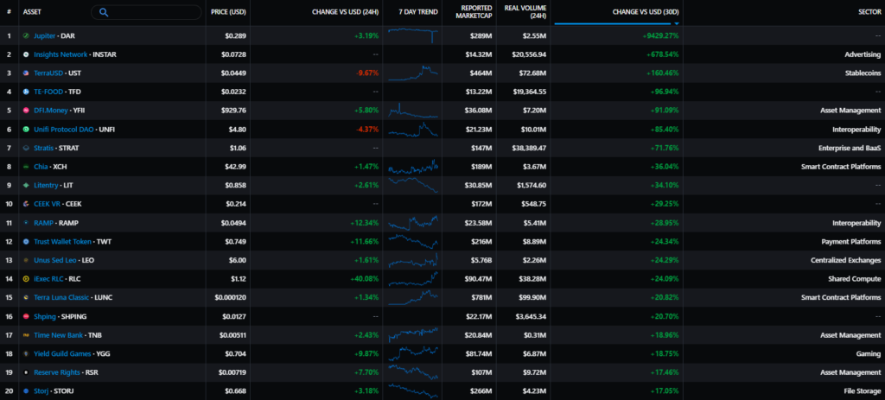Click the TerraUSD UST coin icon
This screenshot has width=885, height=400.
pyautogui.click(x=26, y=73)
